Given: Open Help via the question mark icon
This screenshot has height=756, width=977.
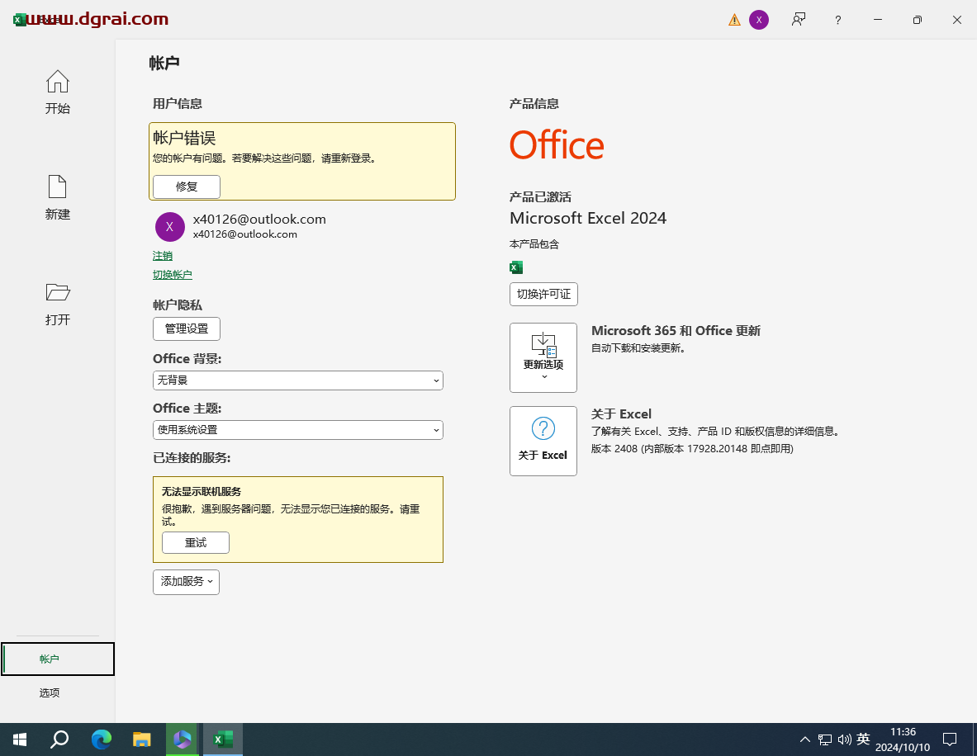Looking at the screenshot, I should (837, 19).
